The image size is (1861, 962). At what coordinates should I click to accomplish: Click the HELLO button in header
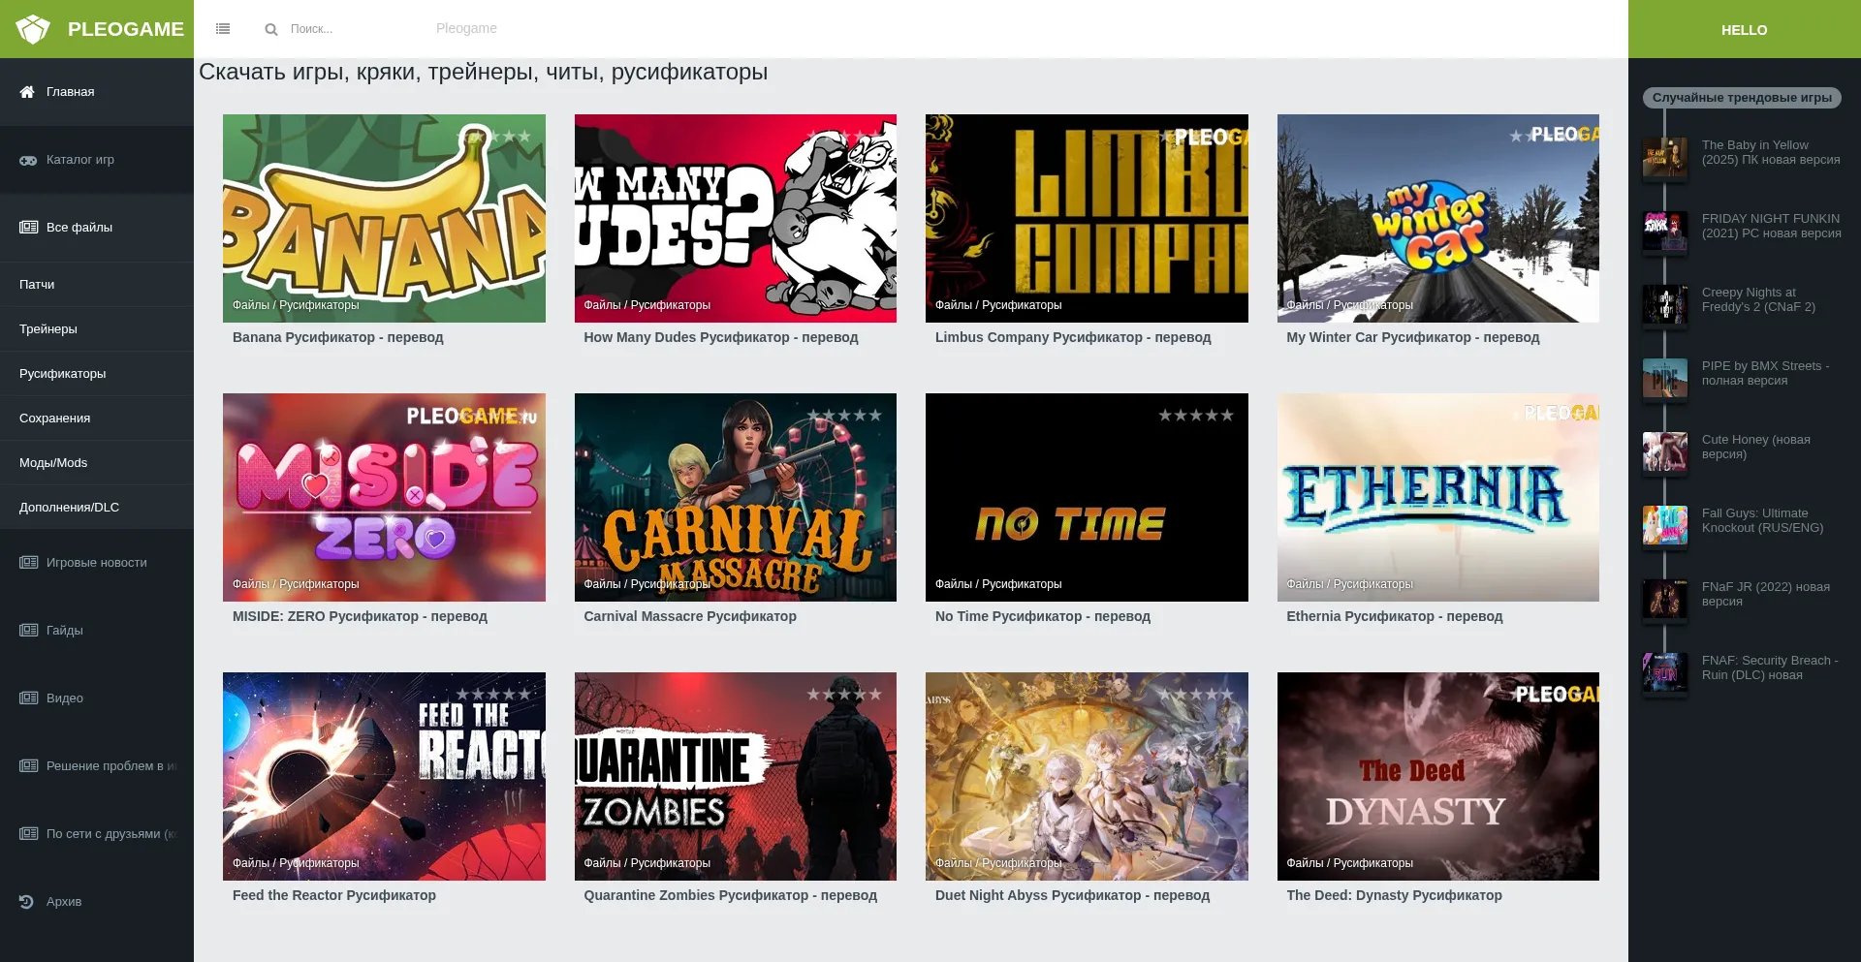(1744, 30)
